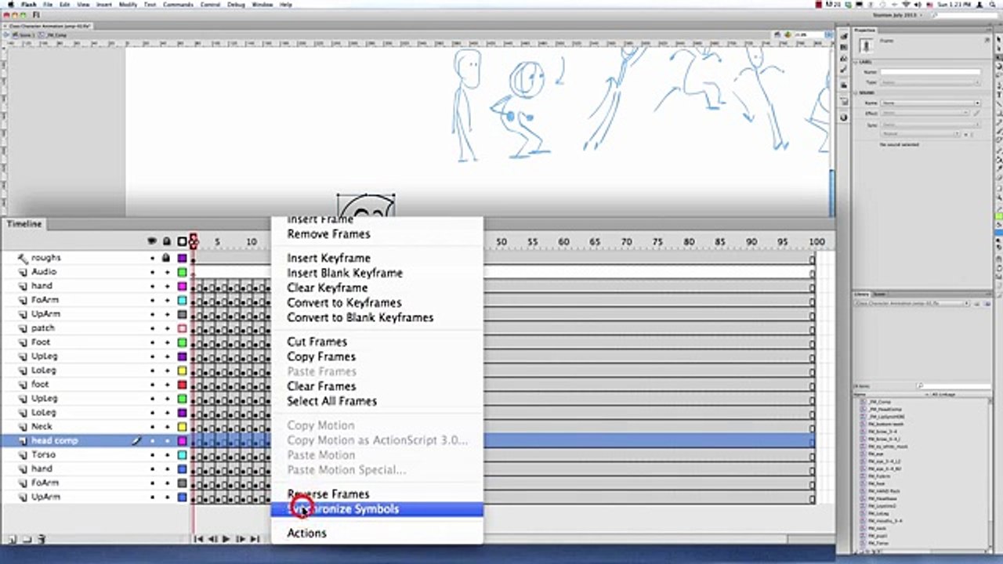The image size is (1003, 564).
Task: Open the Sound Sync dropdown
Action: tap(930, 125)
